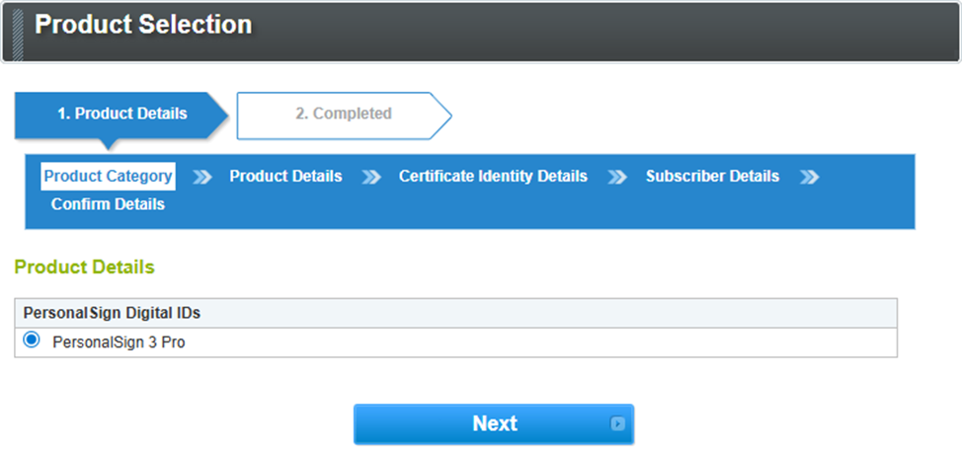Jump to Certificate Identity Details step
962x455 pixels.
493,177
